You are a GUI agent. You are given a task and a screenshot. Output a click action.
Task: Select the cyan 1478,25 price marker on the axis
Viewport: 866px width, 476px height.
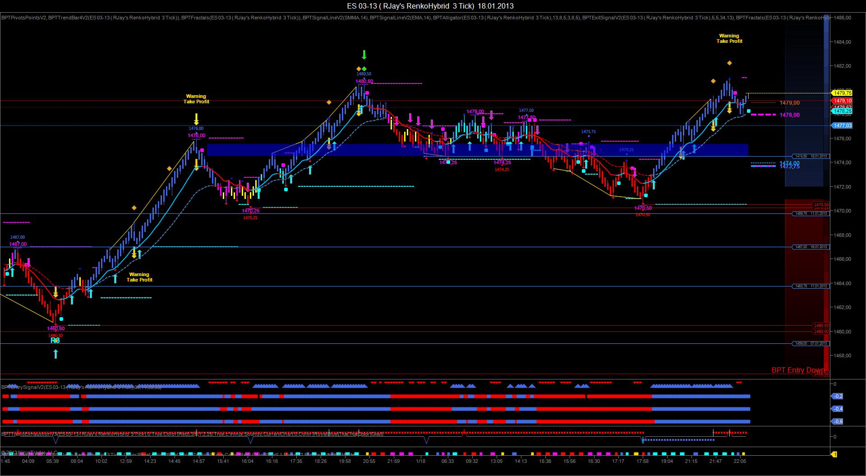pos(841,111)
